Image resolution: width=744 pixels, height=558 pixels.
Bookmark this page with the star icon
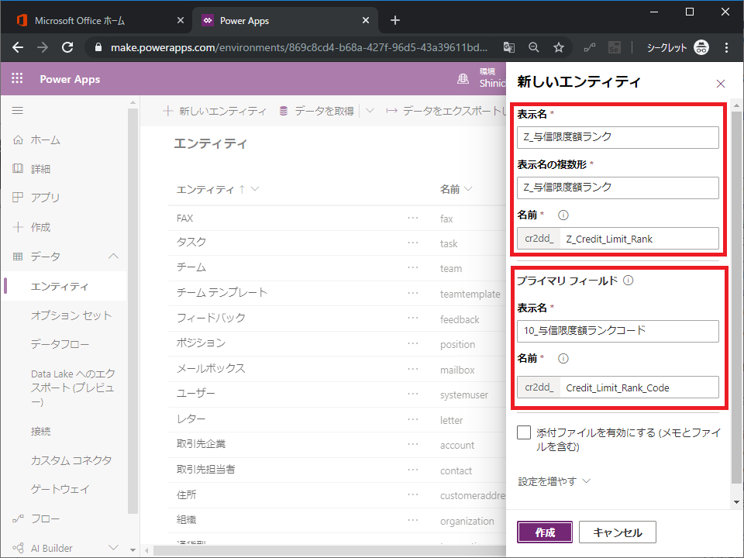558,47
